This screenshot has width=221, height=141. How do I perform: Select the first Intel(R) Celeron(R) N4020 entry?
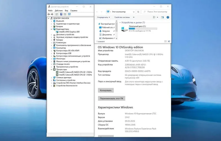pos(74,72)
